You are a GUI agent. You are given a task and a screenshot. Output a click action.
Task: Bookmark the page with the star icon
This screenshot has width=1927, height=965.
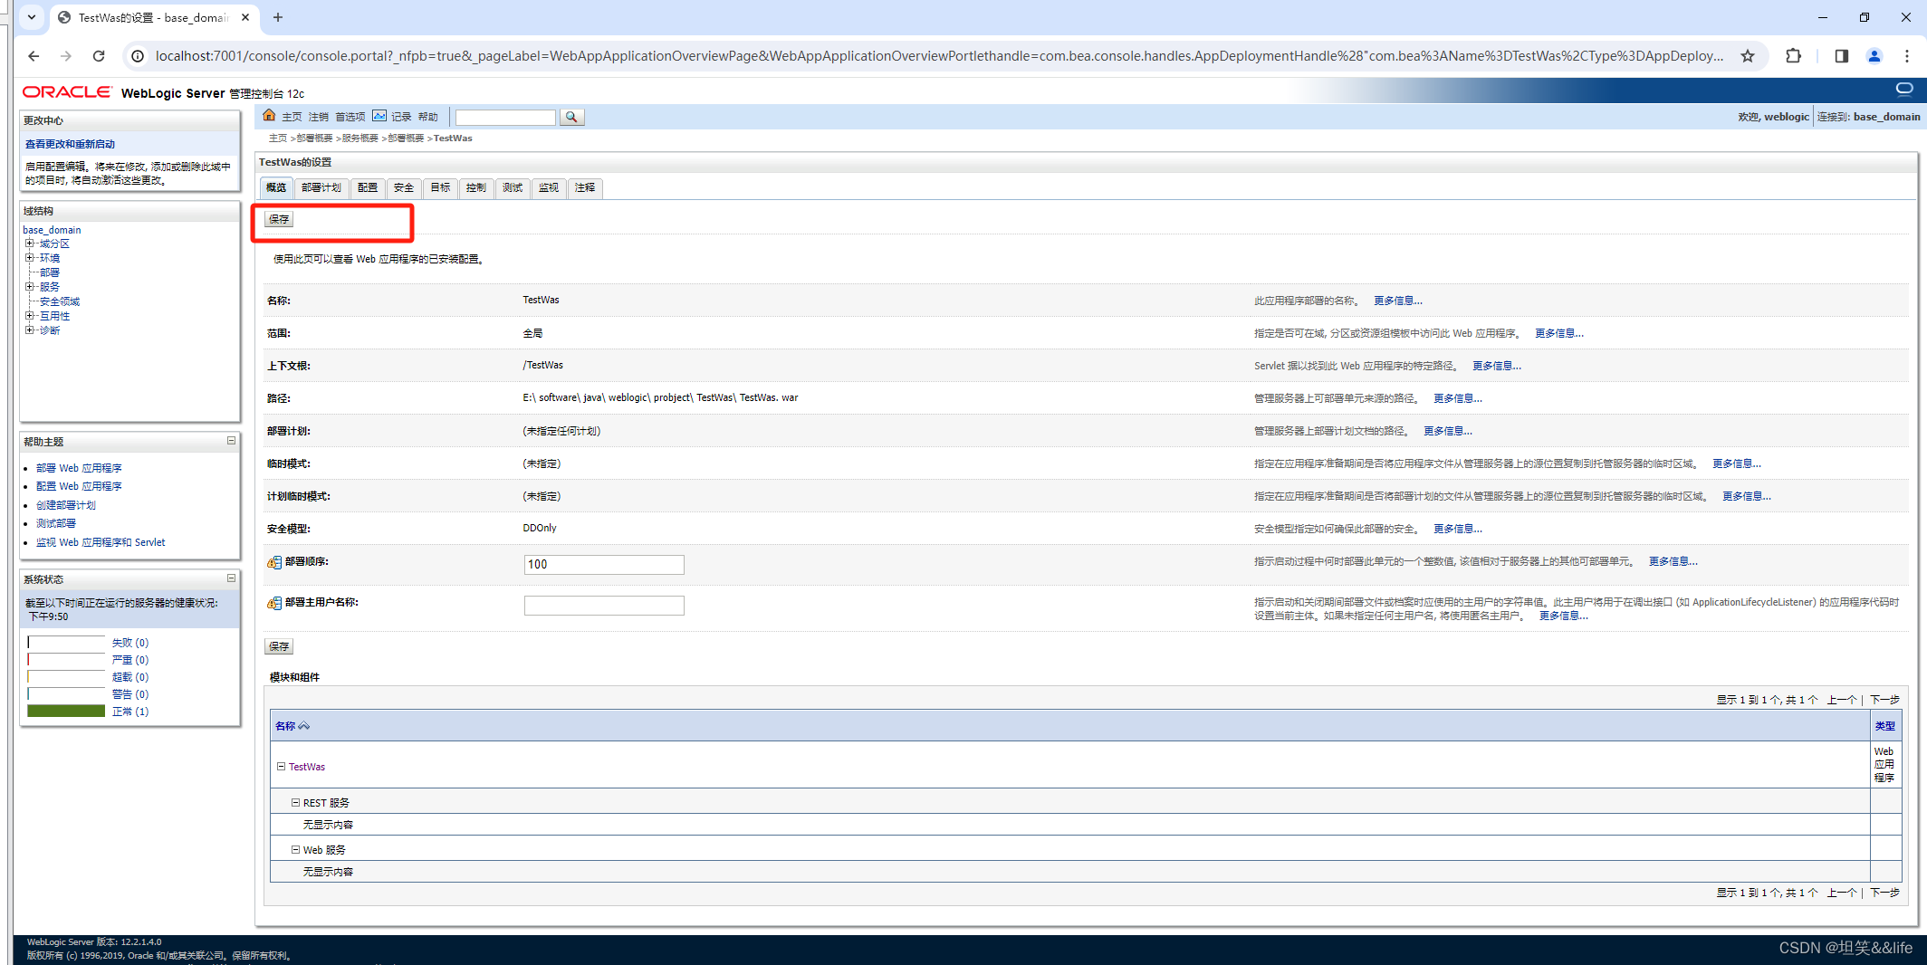point(1748,56)
